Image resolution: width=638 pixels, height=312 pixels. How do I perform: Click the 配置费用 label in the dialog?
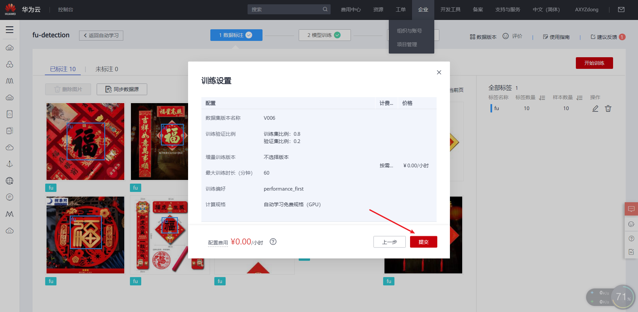click(218, 243)
